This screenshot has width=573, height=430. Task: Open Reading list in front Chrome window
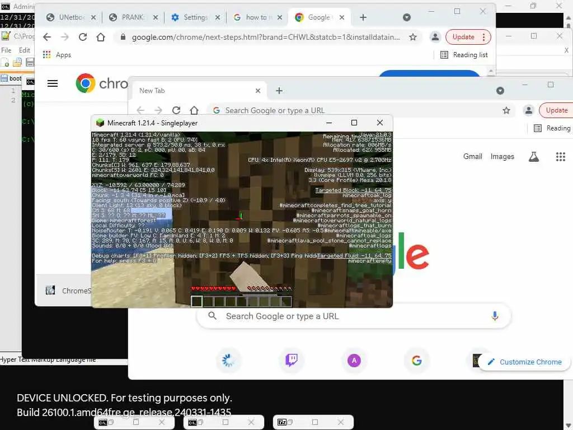point(552,128)
